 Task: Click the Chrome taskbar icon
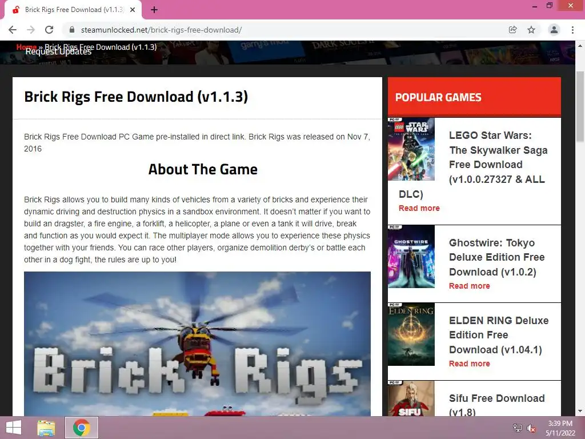coord(82,428)
